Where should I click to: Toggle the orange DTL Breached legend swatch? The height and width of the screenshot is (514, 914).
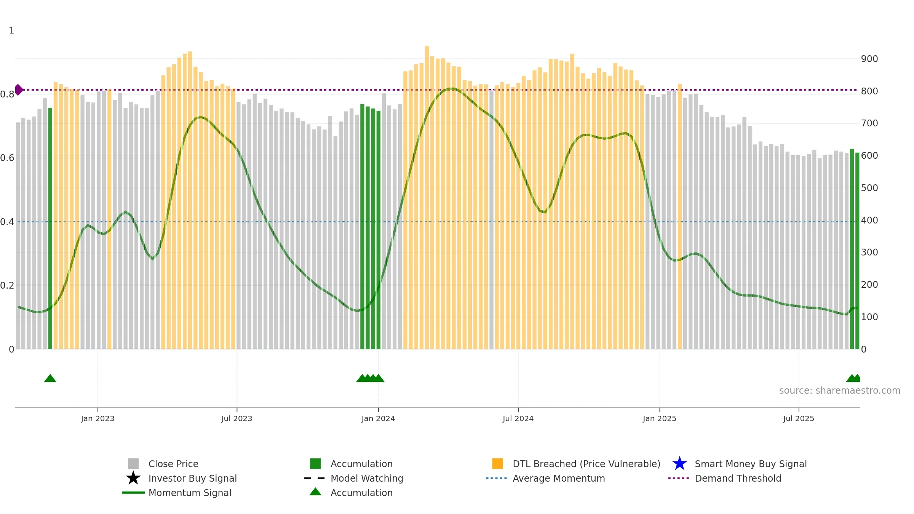point(497,464)
